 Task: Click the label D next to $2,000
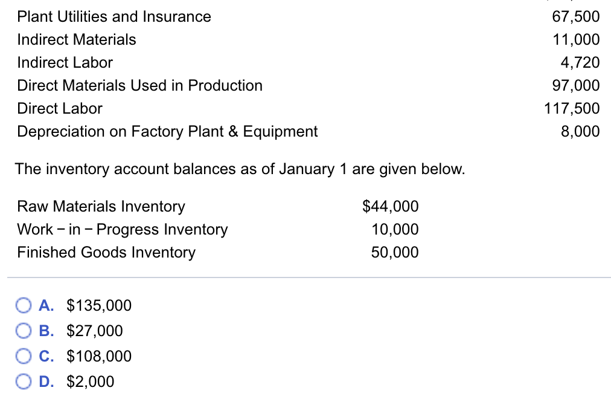44,381
